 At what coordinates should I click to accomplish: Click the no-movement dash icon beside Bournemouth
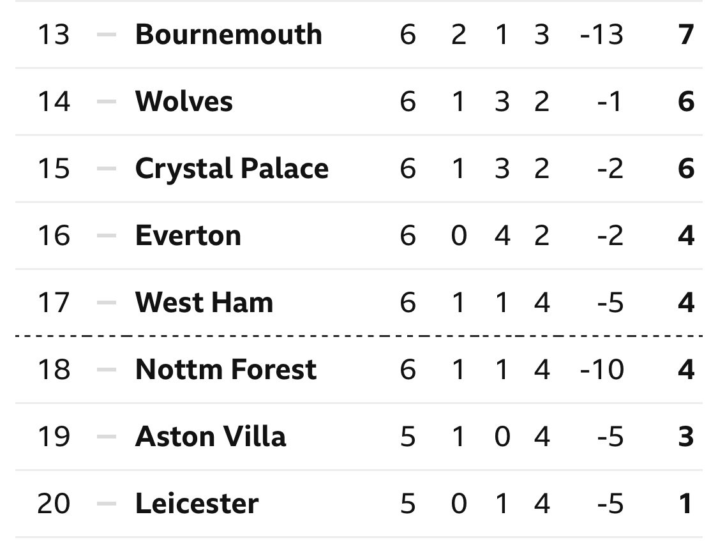[106, 34]
